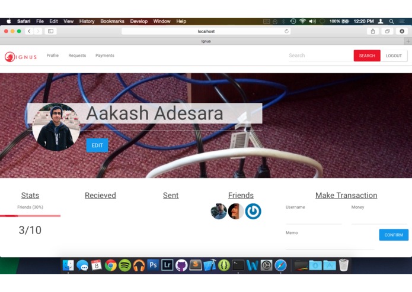
Task: Click the Safari share icon
Action: tap(373, 31)
